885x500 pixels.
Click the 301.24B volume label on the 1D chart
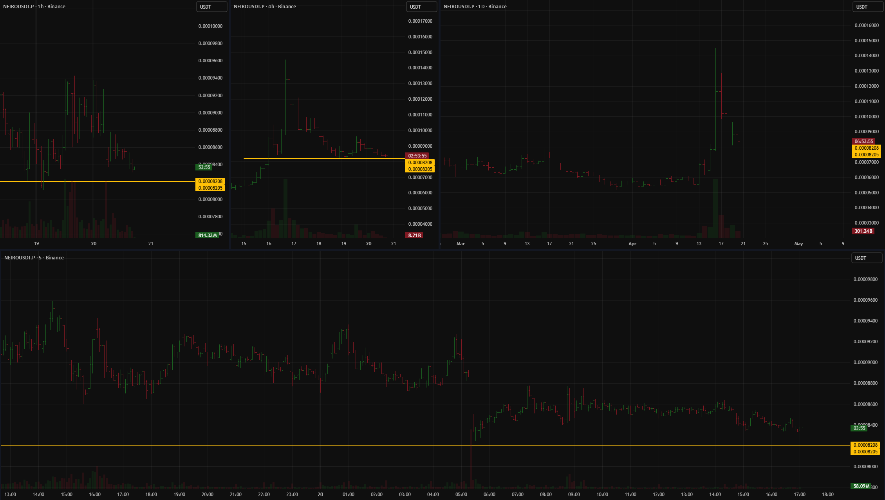[863, 231]
